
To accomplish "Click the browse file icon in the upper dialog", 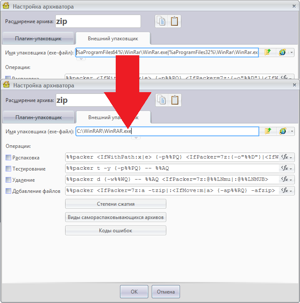I will pos(268,52).
